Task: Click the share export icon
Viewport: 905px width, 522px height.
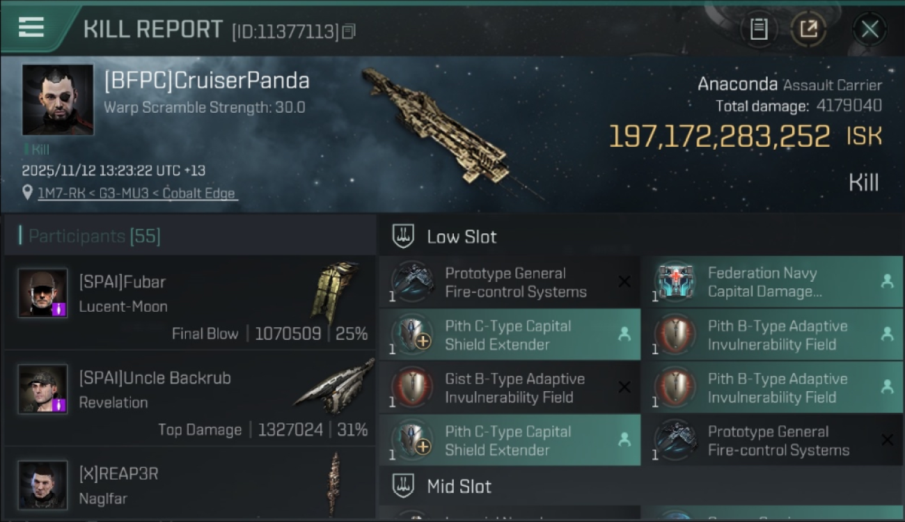Action: (x=808, y=29)
